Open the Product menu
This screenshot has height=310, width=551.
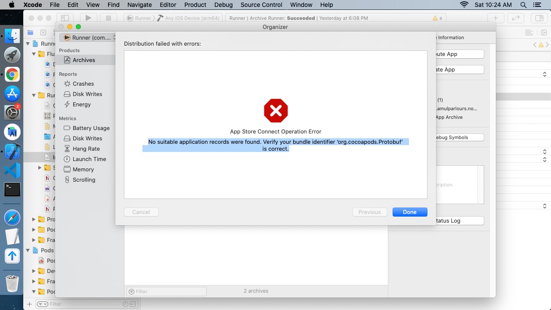(195, 5)
